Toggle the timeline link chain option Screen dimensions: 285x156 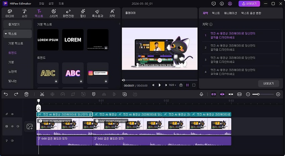pyautogui.click(x=214, y=94)
